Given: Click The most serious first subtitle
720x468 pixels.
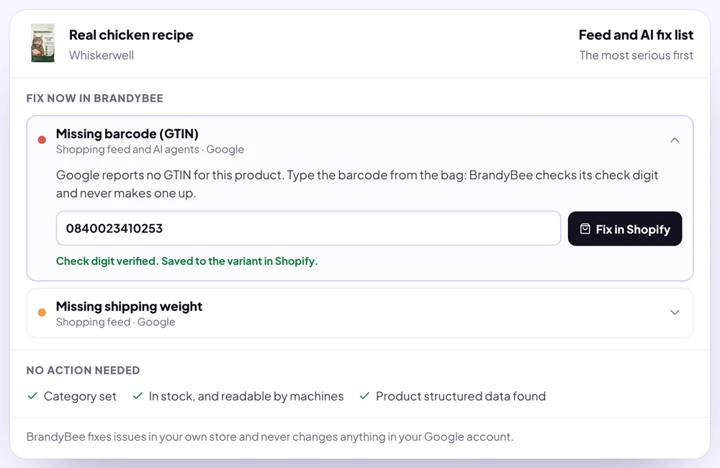Looking at the screenshot, I should (636, 55).
